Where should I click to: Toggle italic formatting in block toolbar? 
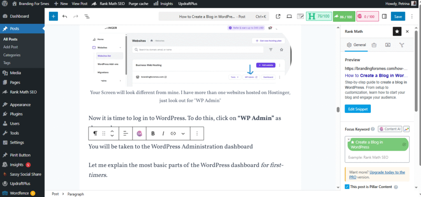coord(163,133)
